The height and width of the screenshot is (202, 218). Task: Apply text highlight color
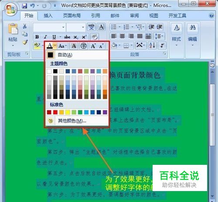point(37,46)
